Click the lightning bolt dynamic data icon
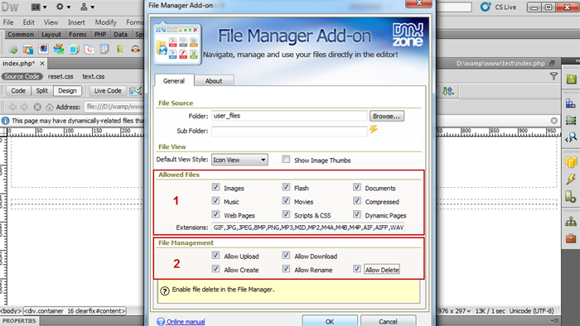This screenshot has height=326, width=580. pos(373,129)
